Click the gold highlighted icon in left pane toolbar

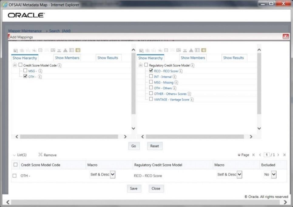tap(78, 50)
